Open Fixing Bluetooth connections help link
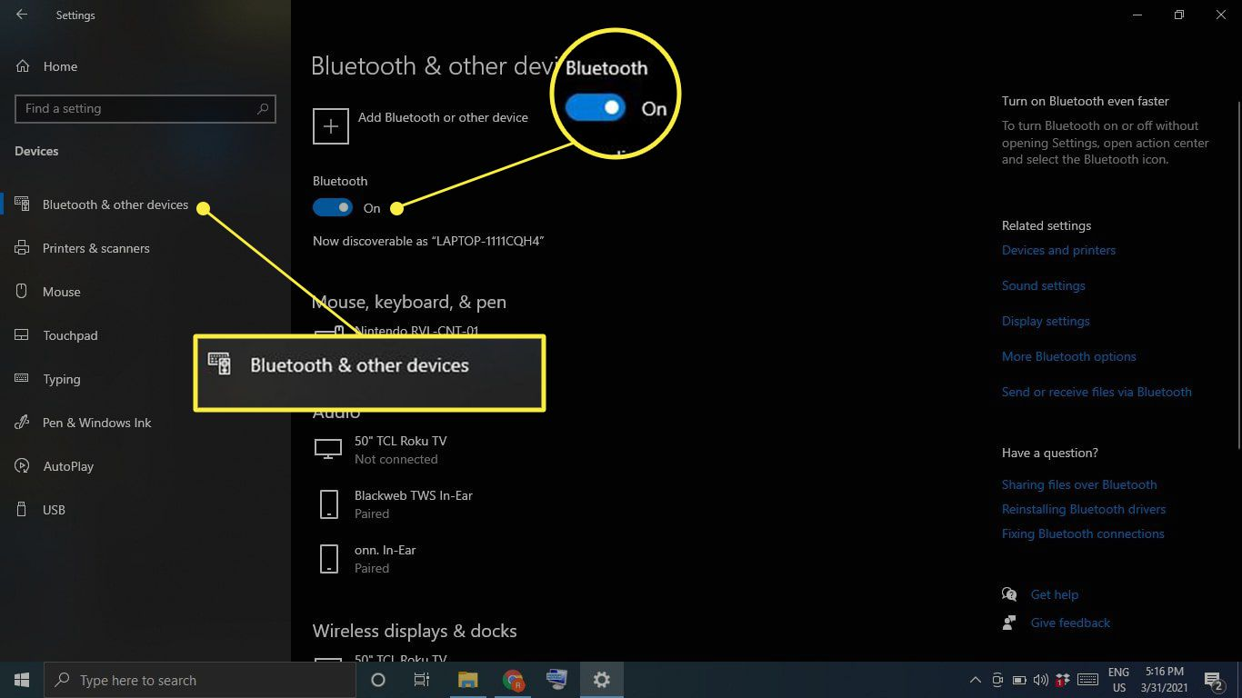 [1083, 533]
